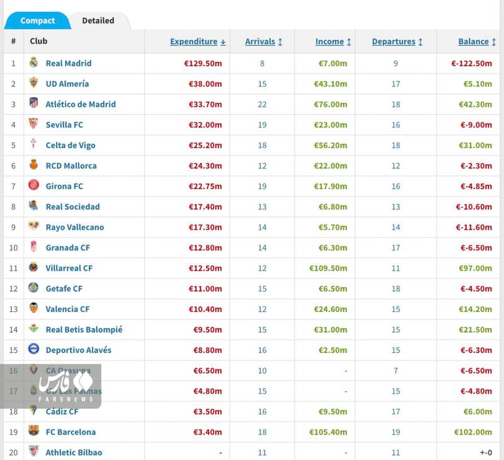Sort table by Departures column
Screen dimensions: 504x460
397,42
